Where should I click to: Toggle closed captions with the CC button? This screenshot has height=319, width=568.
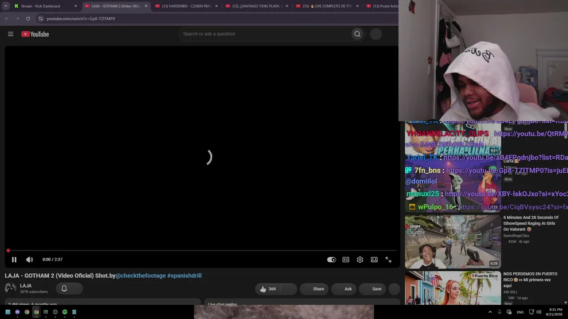point(346,260)
